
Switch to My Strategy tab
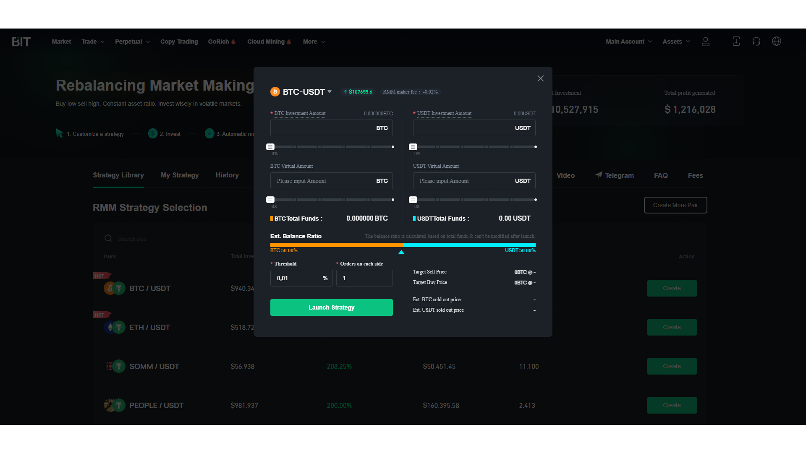(180, 175)
